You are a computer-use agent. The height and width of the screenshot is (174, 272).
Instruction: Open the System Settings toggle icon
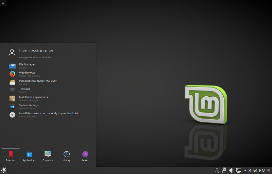click(x=12, y=107)
